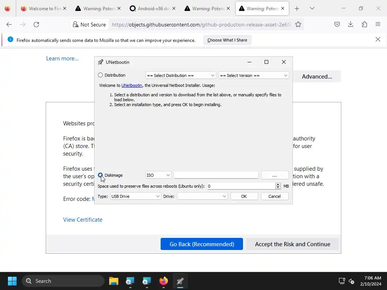This screenshot has height=290, width=387.
Task: Click the Firefox View icon
Action: (x=8, y=9)
